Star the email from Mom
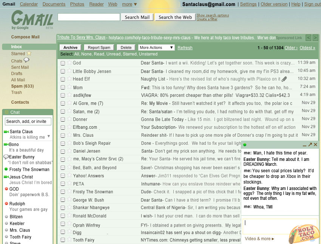This screenshot has height=244, width=321. click(69, 87)
